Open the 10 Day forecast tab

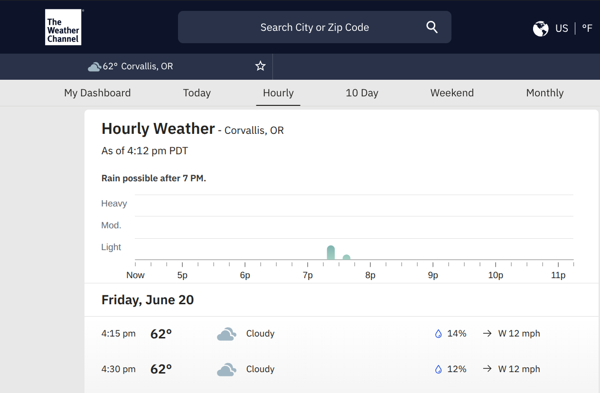click(x=362, y=93)
